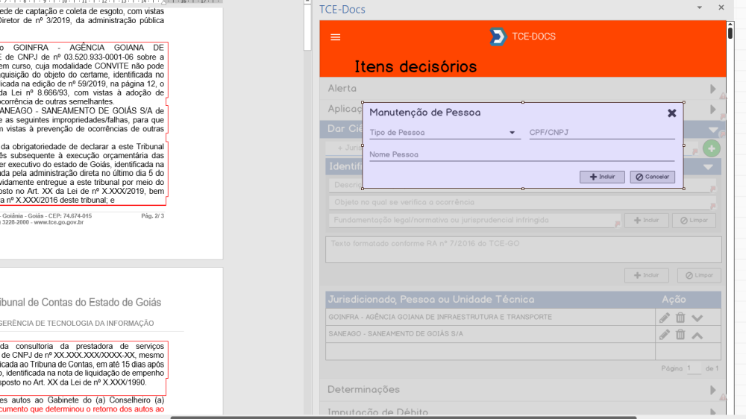This screenshot has width=746, height=419.
Task: Click the Página number field
Action: 694,368
